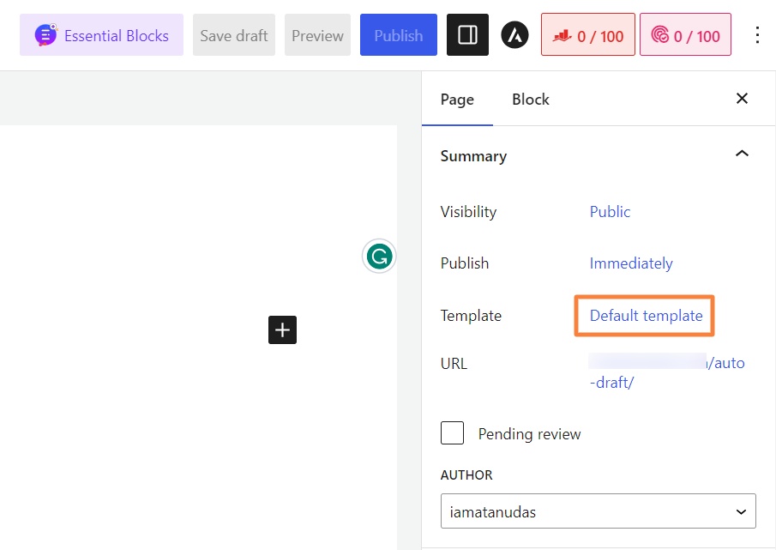
Task: Switch to the Block tab
Action: (531, 100)
